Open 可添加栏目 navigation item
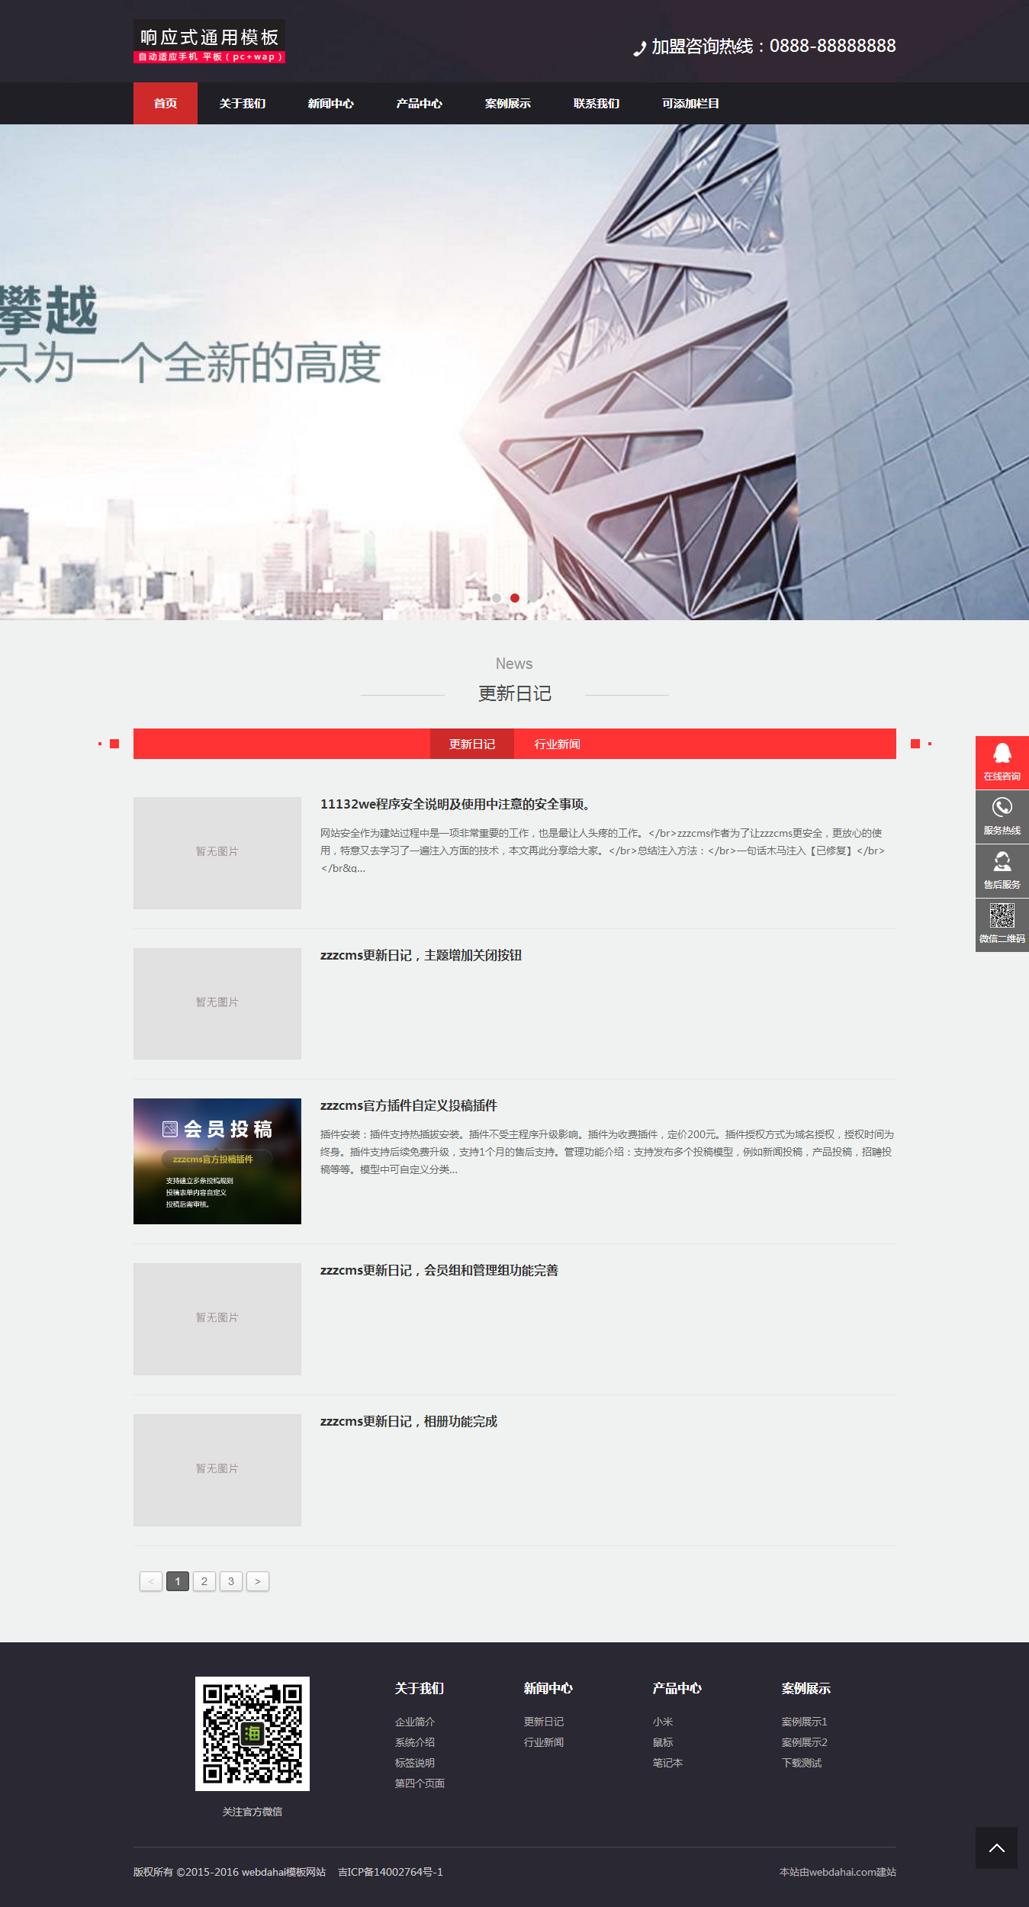 tap(691, 103)
